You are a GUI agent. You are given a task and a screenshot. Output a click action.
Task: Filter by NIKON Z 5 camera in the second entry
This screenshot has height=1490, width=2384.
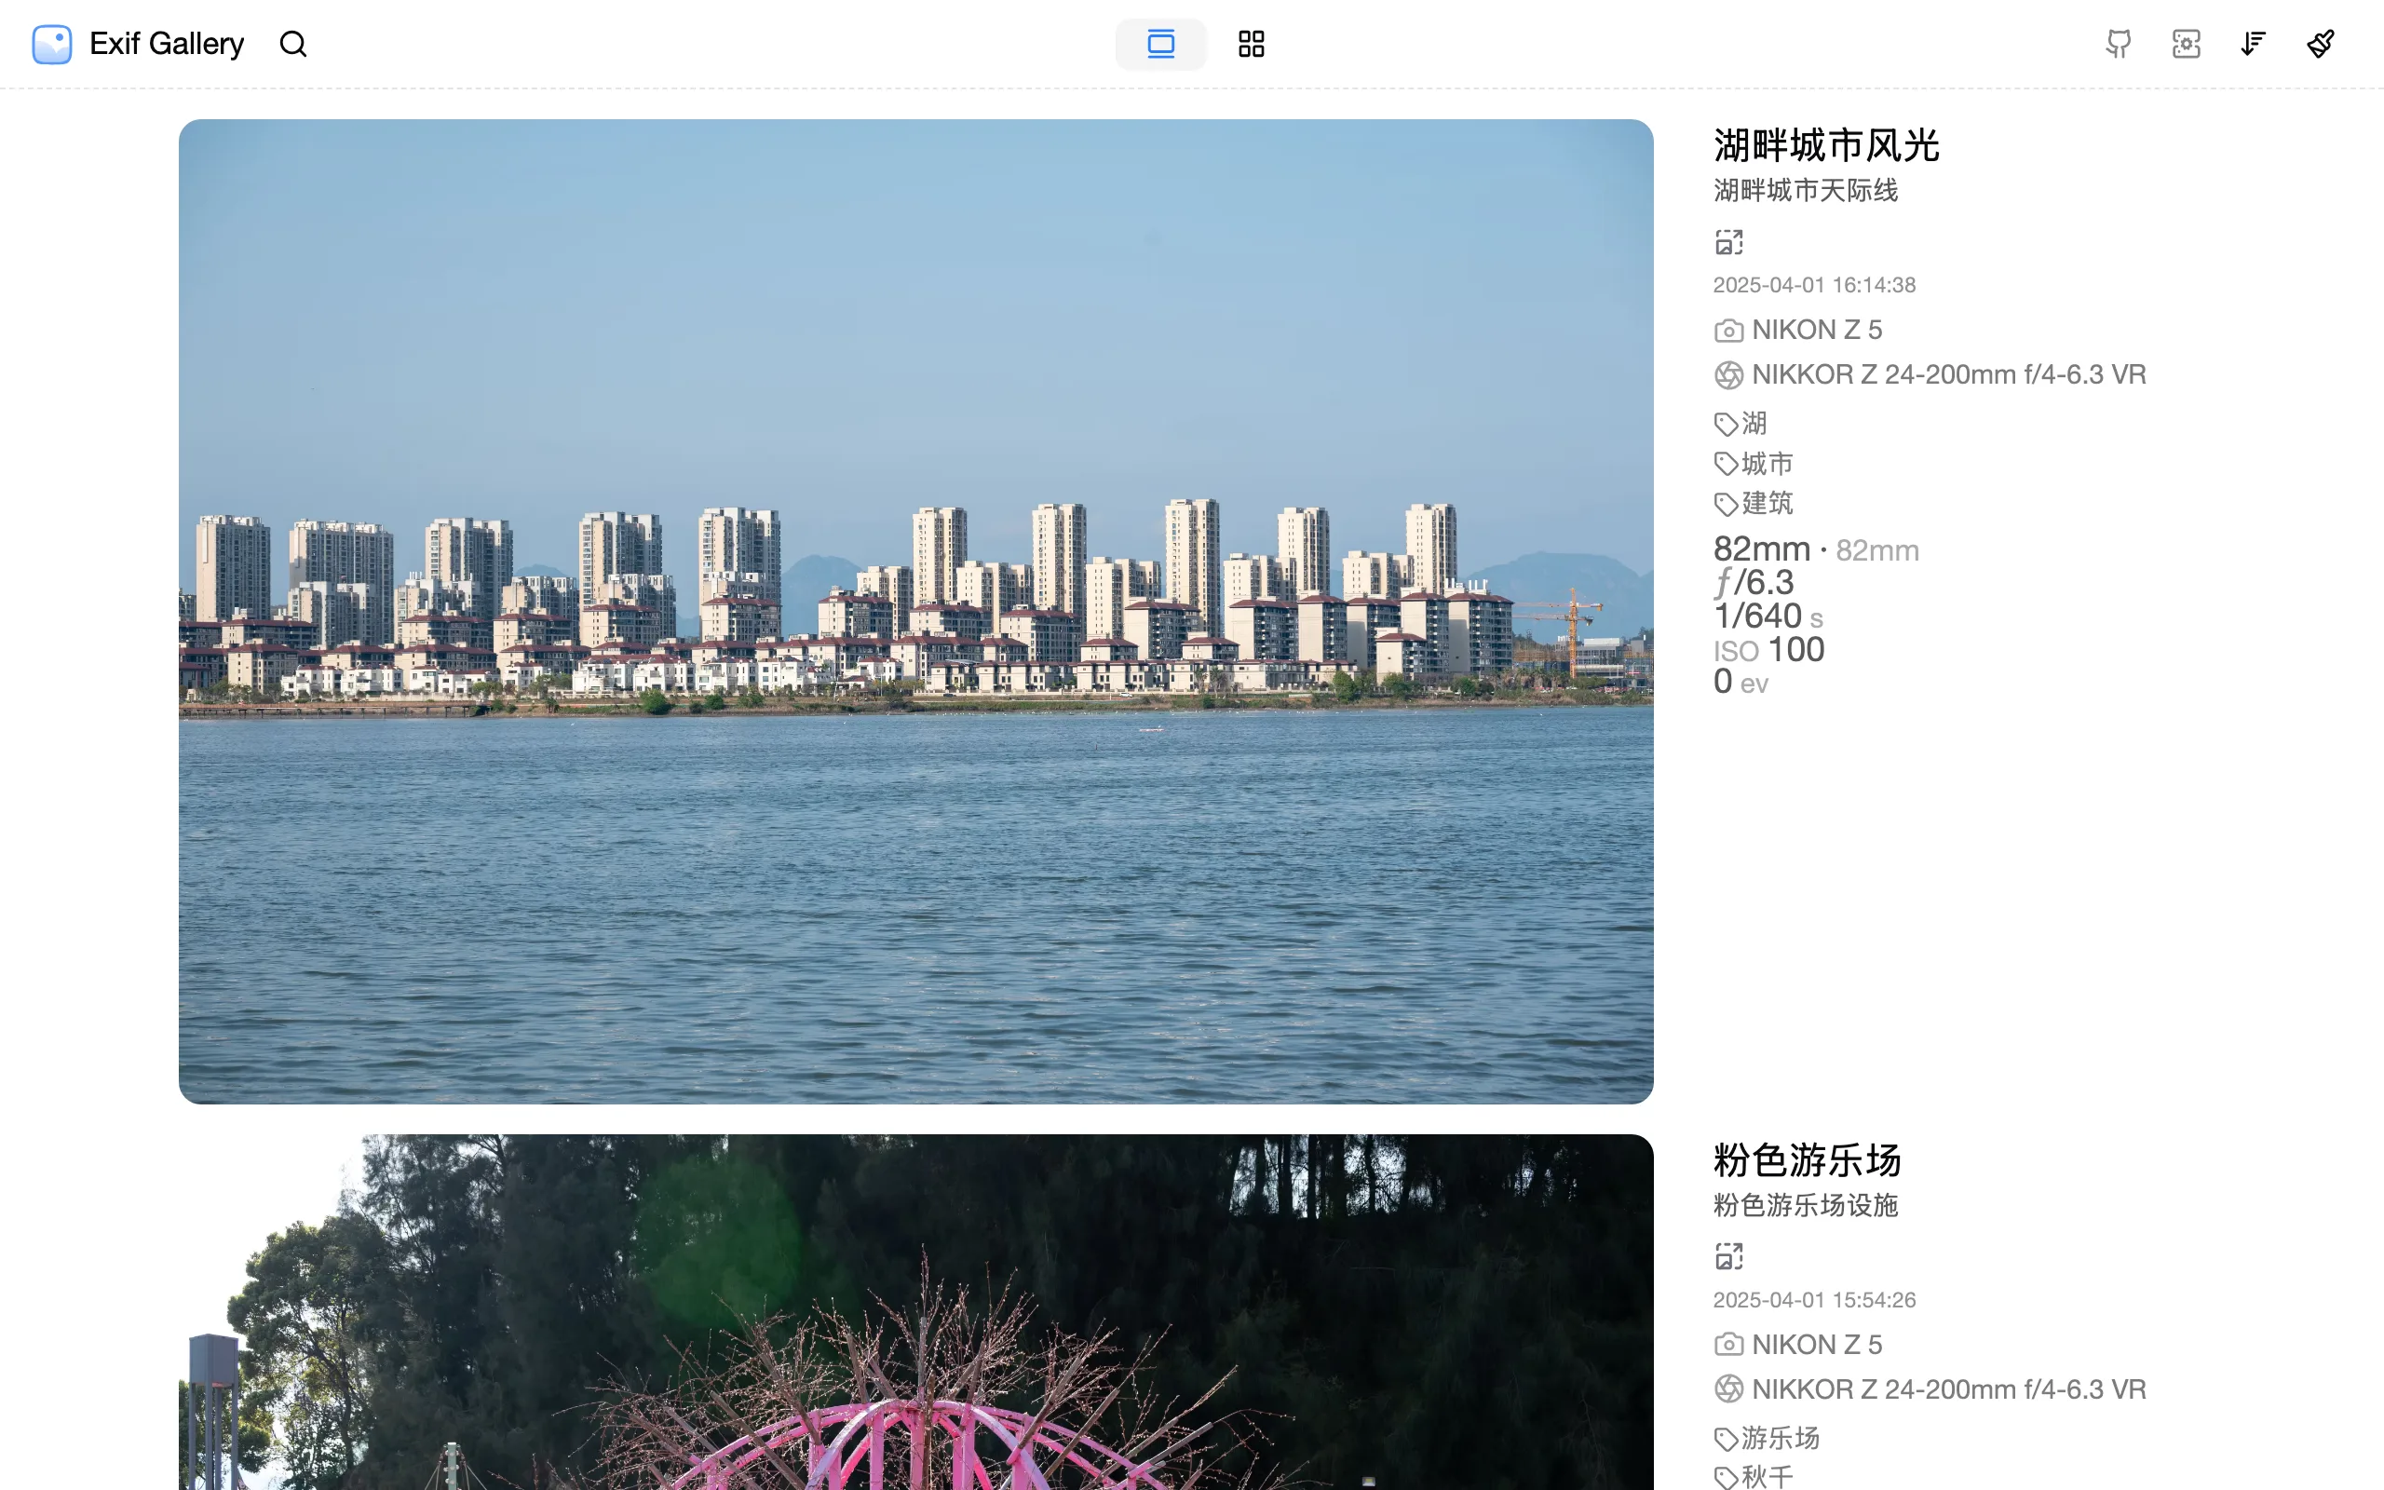point(1816,1344)
